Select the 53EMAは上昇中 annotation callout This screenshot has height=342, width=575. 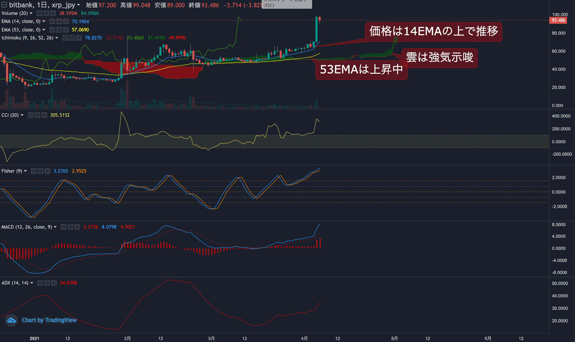[x=361, y=69]
